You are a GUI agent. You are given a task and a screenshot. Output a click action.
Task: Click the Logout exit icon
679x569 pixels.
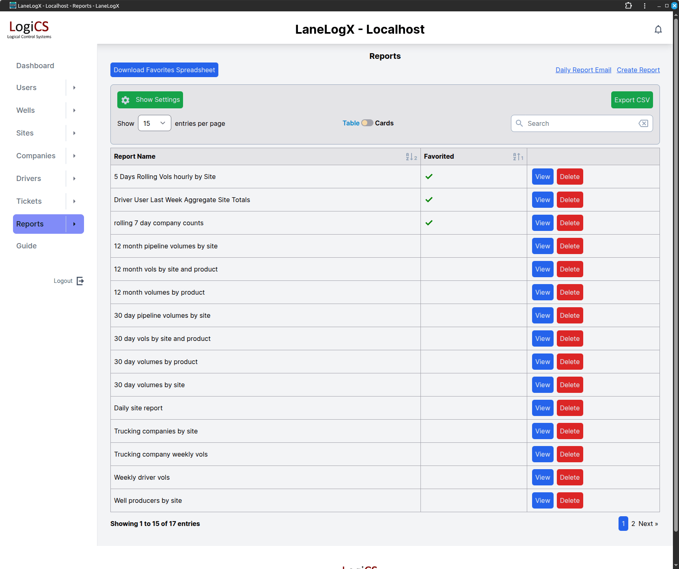[x=80, y=281]
